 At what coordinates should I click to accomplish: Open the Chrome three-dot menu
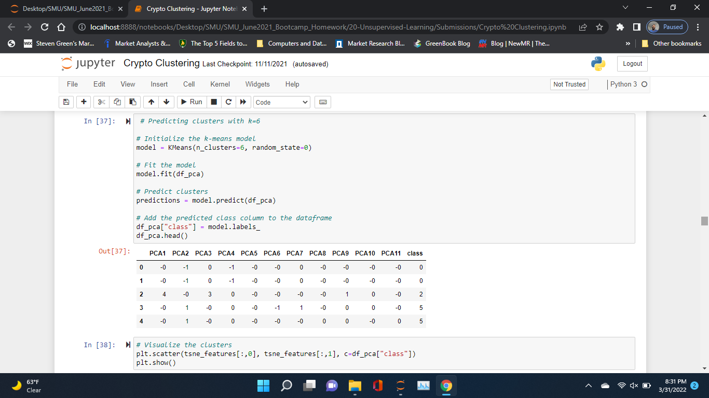pyautogui.click(x=698, y=27)
